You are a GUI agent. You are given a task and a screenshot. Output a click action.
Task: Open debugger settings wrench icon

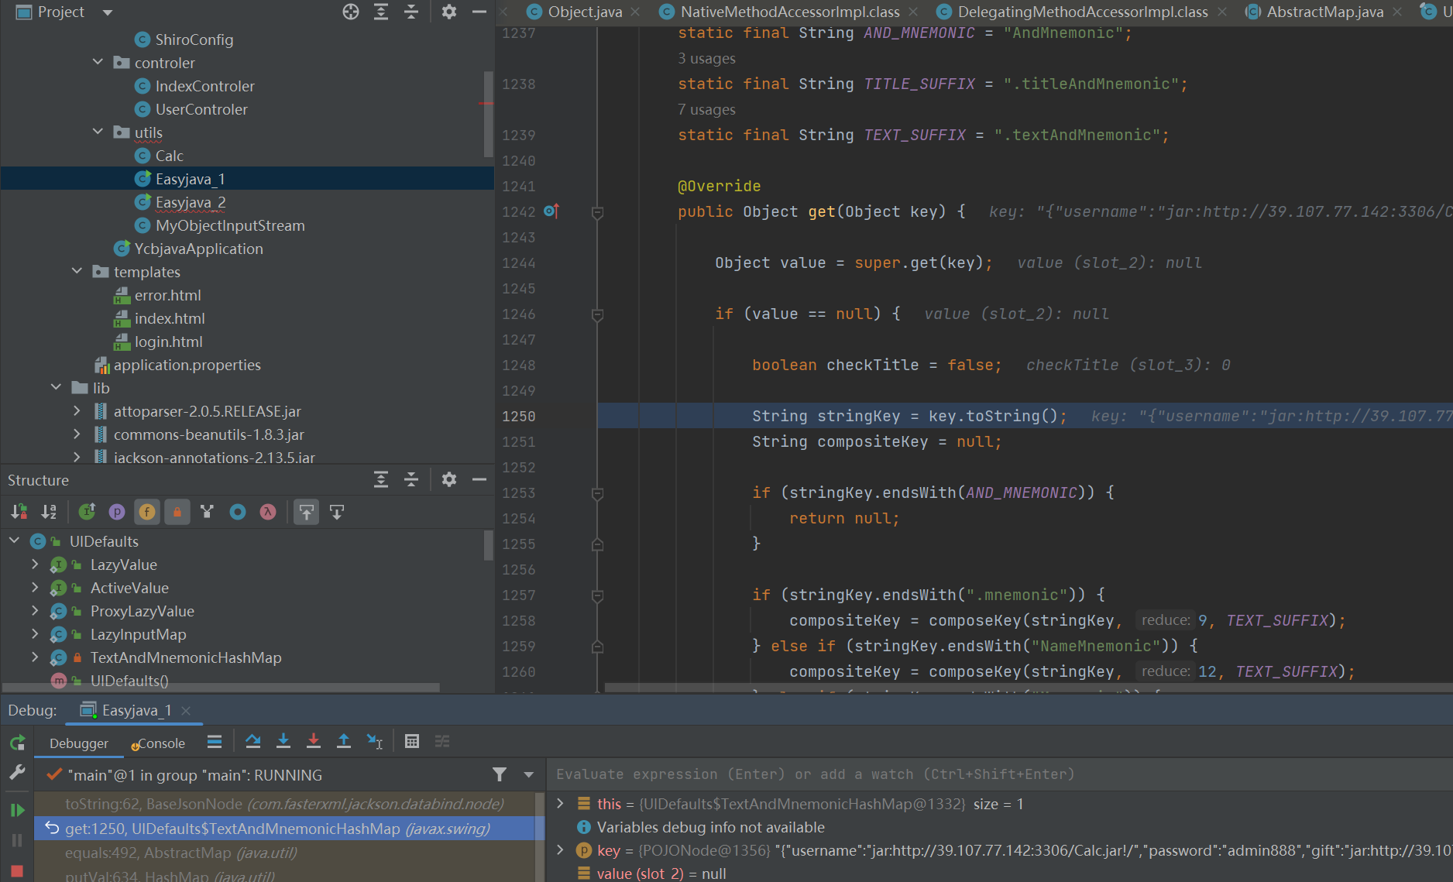pos(17,773)
